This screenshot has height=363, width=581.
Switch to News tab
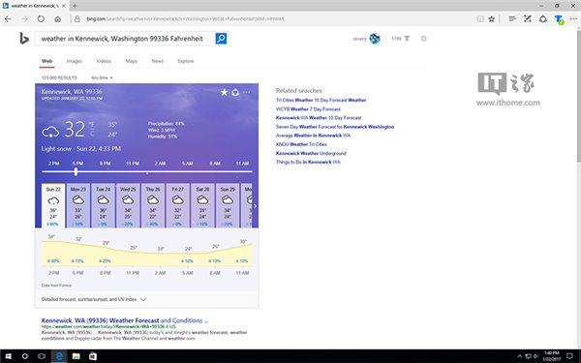pos(158,61)
